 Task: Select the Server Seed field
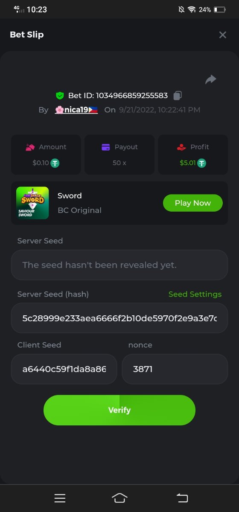click(x=119, y=265)
